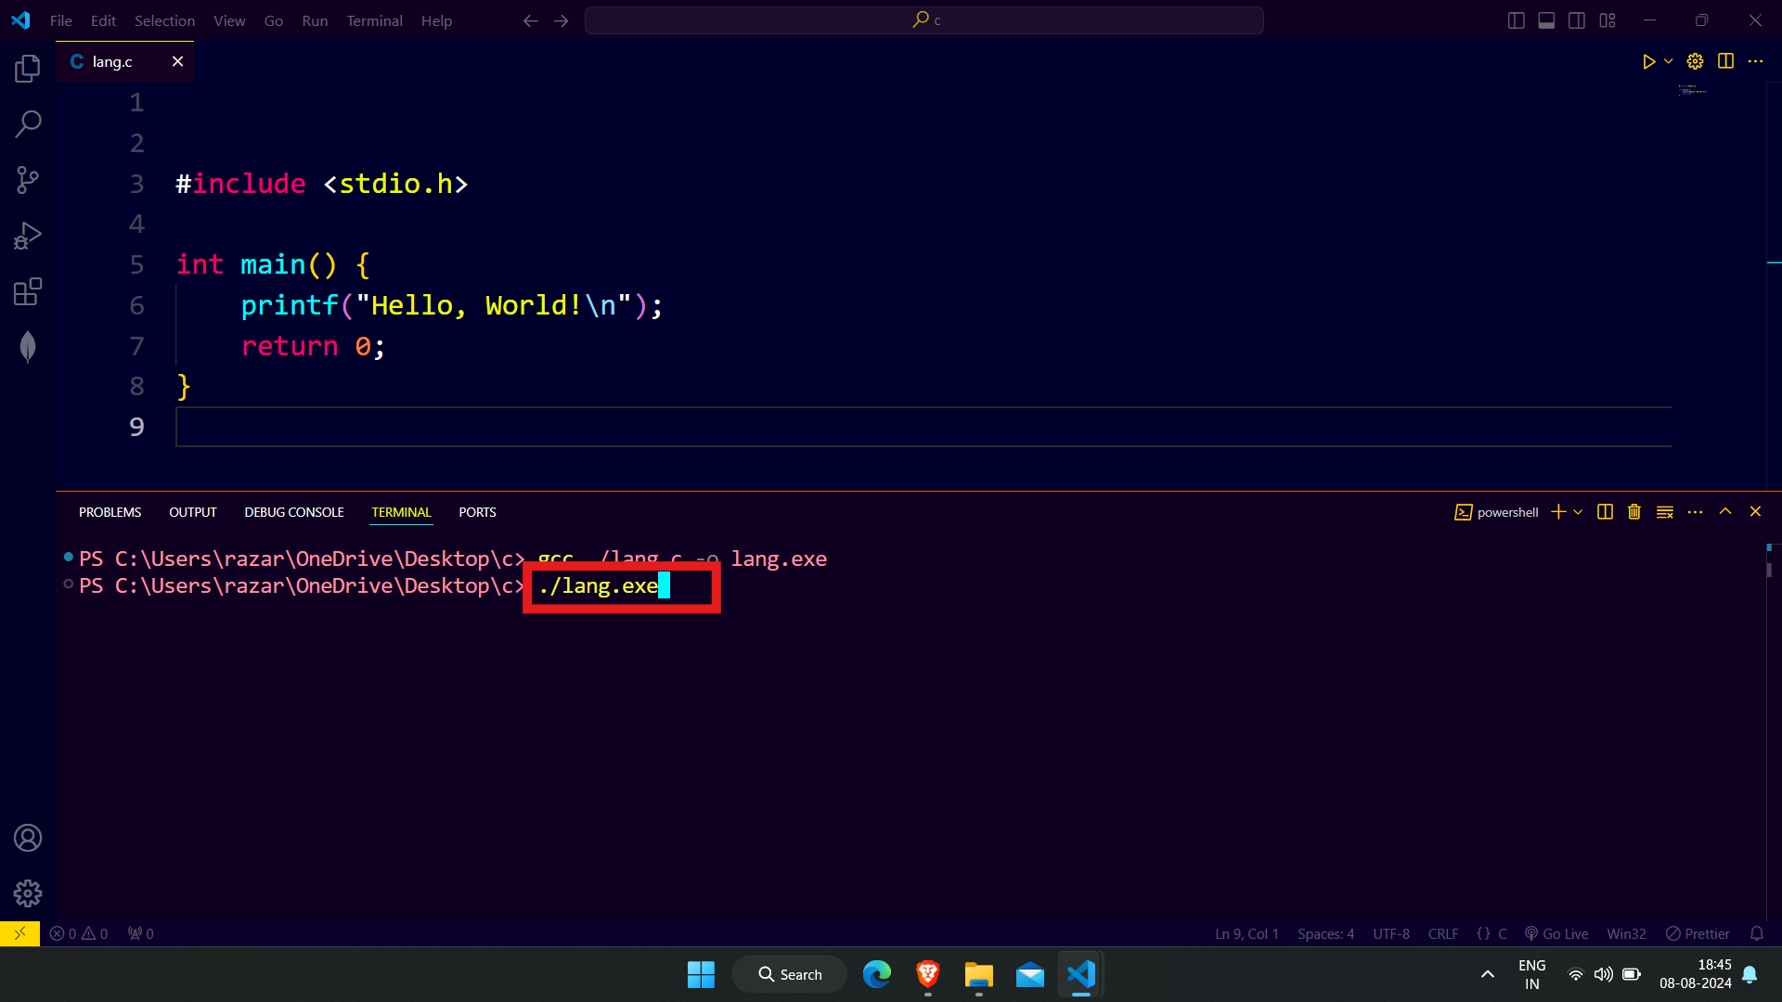Open Source Control view
The height and width of the screenshot is (1002, 1782).
pyautogui.click(x=28, y=180)
